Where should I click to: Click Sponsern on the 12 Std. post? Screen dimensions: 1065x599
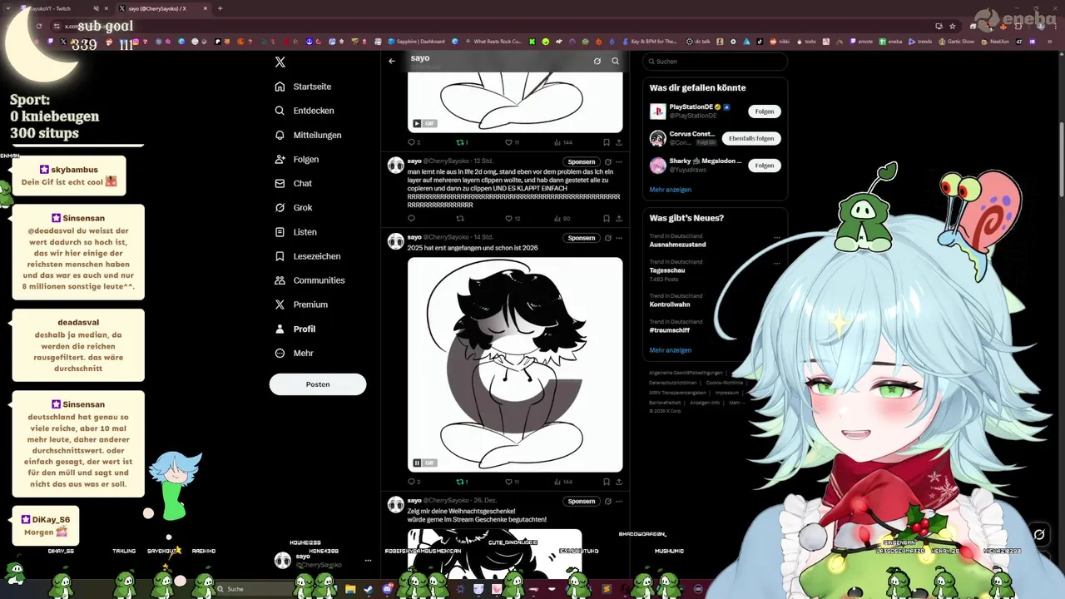[x=582, y=161]
